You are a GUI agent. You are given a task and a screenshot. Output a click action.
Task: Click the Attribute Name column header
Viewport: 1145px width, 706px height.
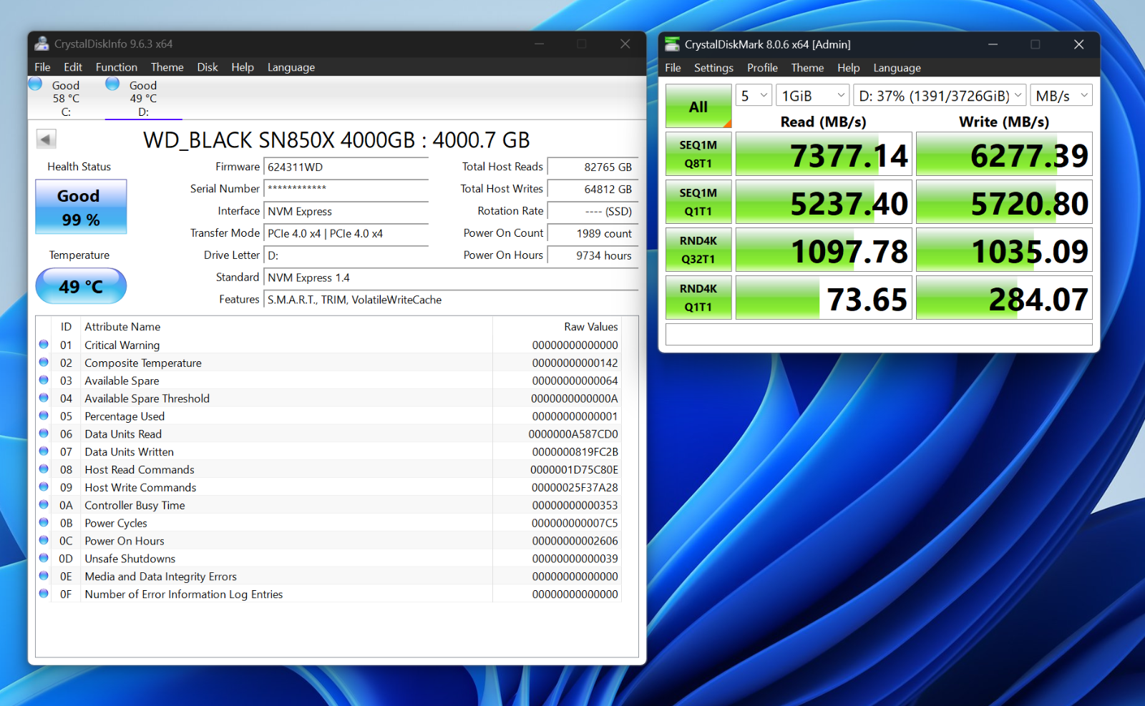[286, 326]
